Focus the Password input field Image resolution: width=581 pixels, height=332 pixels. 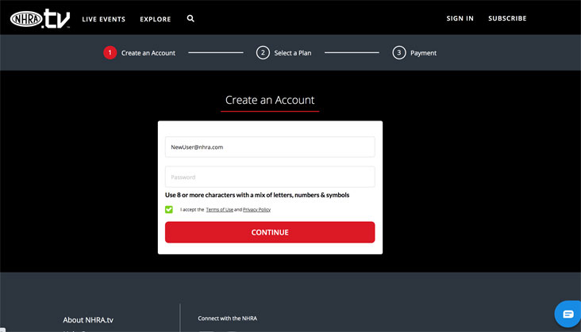(x=270, y=177)
